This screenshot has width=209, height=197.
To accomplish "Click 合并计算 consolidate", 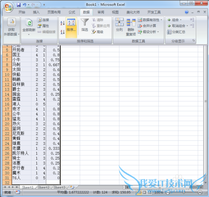I will pos(147,26).
